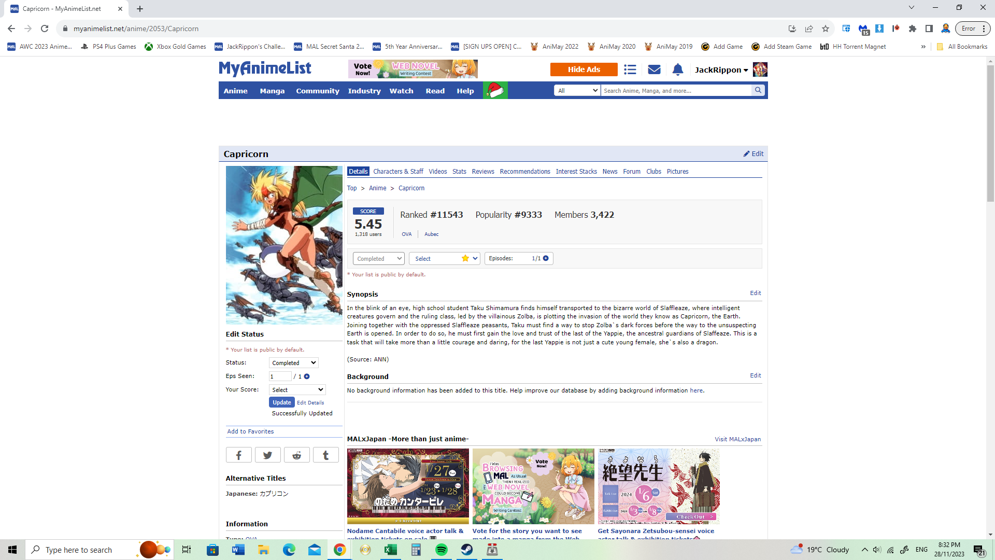This screenshot has width=995, height=560.
Task: Toggle Chrome side panel icon
Action: (929, 29)
